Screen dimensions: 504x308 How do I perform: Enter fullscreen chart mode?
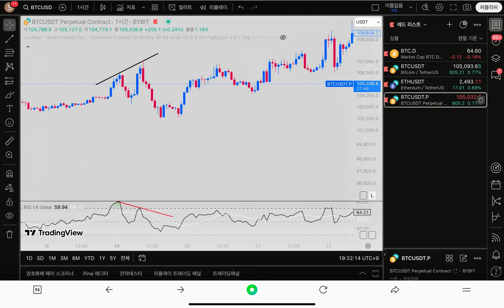tap(453, 7)
